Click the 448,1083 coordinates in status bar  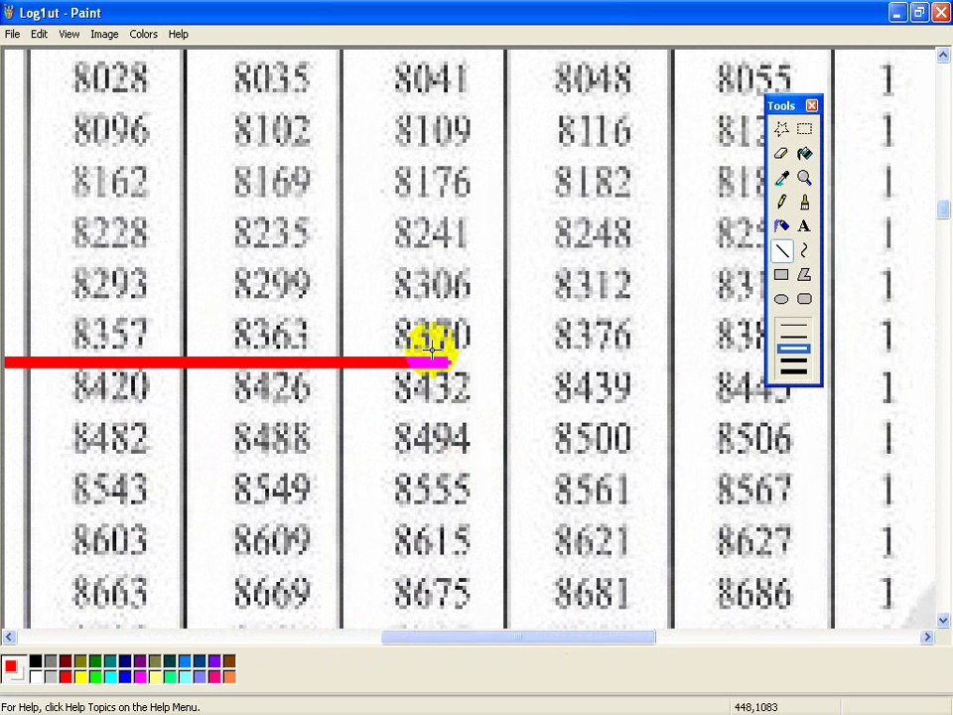pyautogui.click(x=755, y=707)
